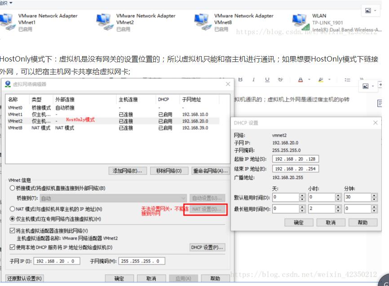This screenshot has width=389, height=286.
Task: Click 帮助 in DHCP settings dialog
Action: point(362,223)
